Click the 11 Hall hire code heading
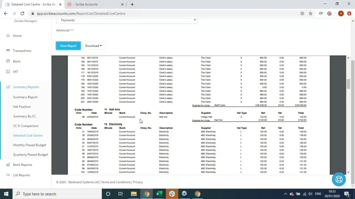Viewport: 355px width, 199px height. click(112, 109)
